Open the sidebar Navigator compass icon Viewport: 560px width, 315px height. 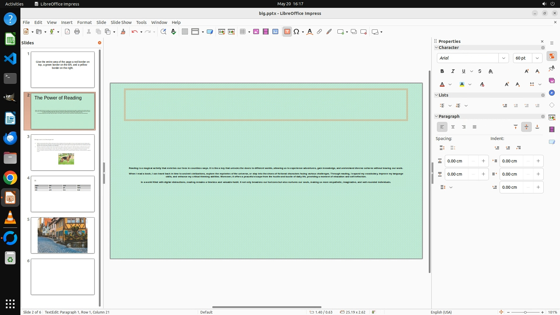[x=552, y=93]
